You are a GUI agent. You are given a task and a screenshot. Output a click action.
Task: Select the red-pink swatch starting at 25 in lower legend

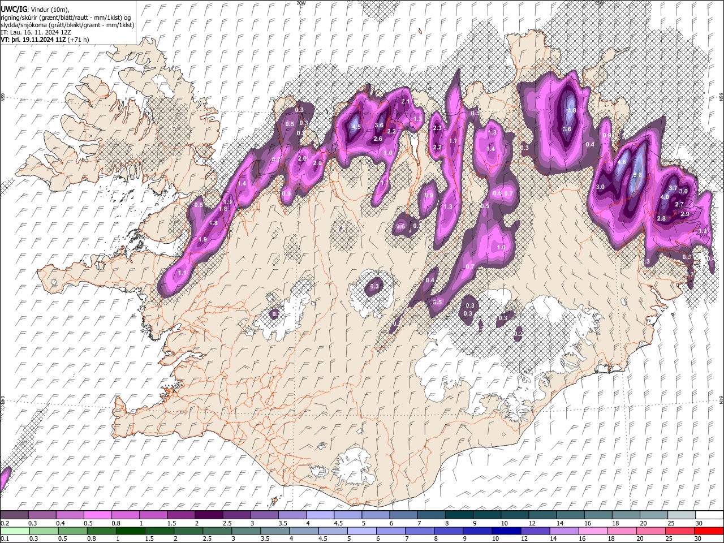point(680,531)
